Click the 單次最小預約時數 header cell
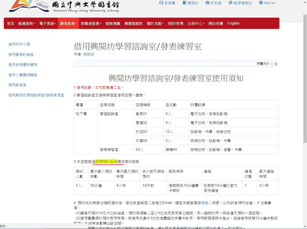 (x=101, y=174)
